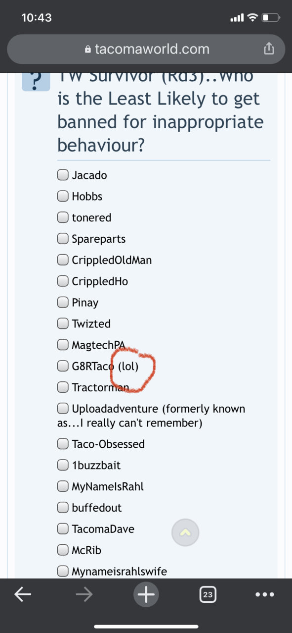Tick the Tractorman checkbox

tap(63, 387)
